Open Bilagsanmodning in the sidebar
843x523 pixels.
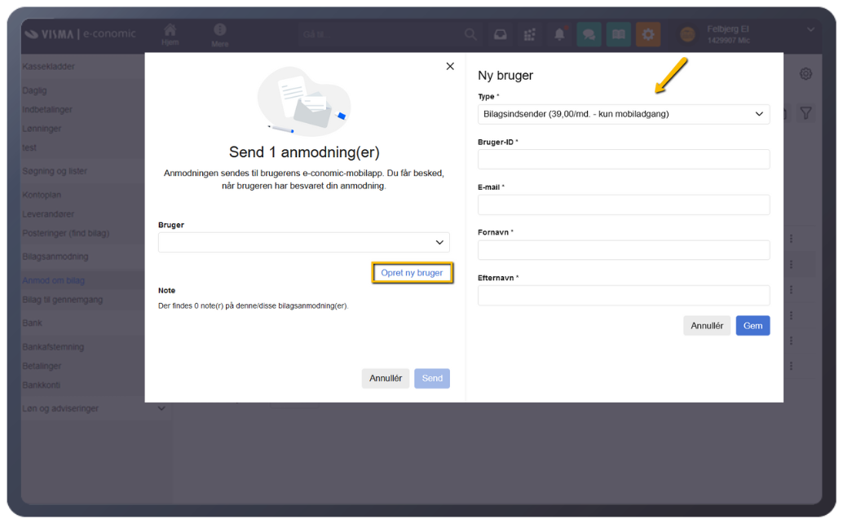click(x=55, y=257)
